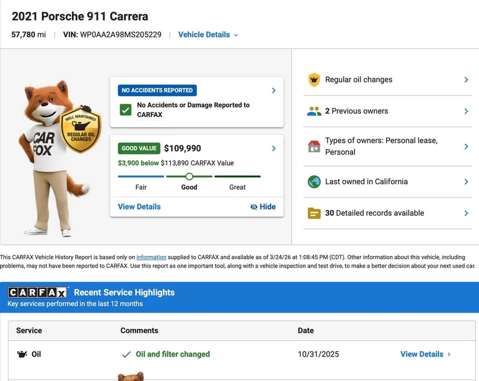Hide the CARFAX value card
This screenshot has width=479, height=381.
263,207
